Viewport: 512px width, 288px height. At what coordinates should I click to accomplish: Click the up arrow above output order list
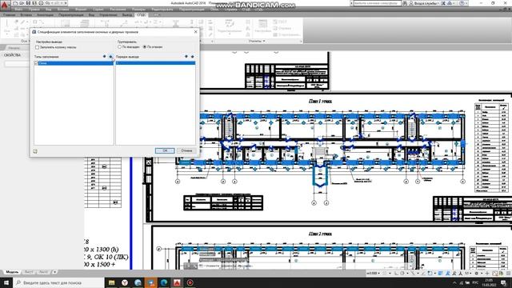pyautogui.click(x=186, y=57)
